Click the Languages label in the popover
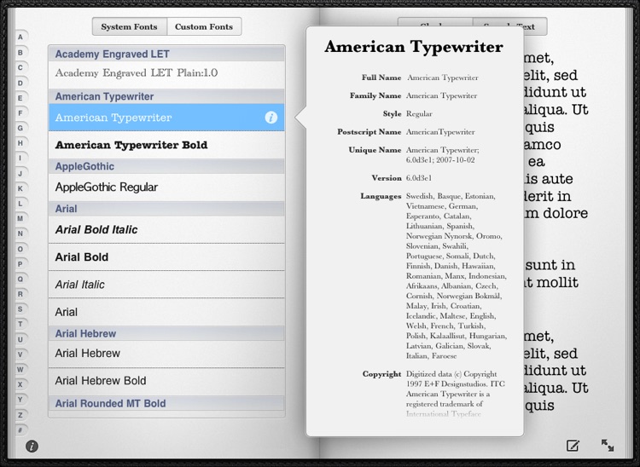 381,196
